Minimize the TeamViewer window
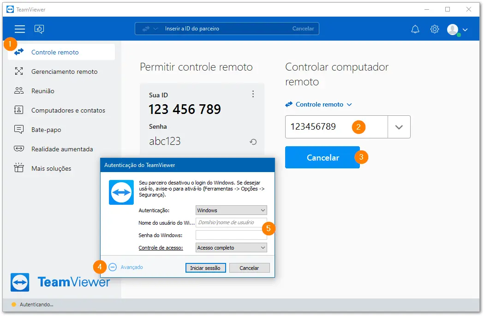484x316 pixels. [x=427, y=10]
